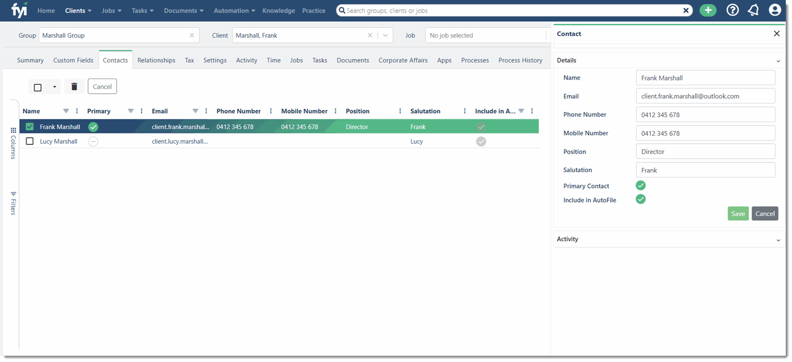Toggle Frank Marshall's primary tick in grid
The width and height of the screenshot is (792, 362).
(x=93, y=127)
